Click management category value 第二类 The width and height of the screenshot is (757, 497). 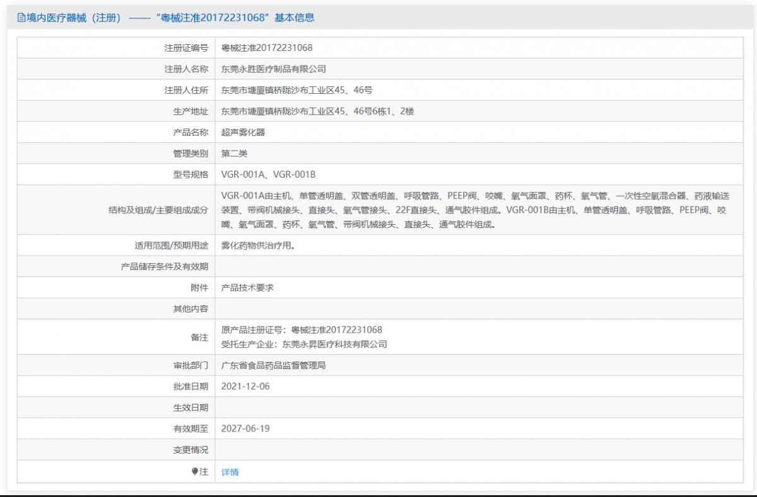[x=235, y=154]
